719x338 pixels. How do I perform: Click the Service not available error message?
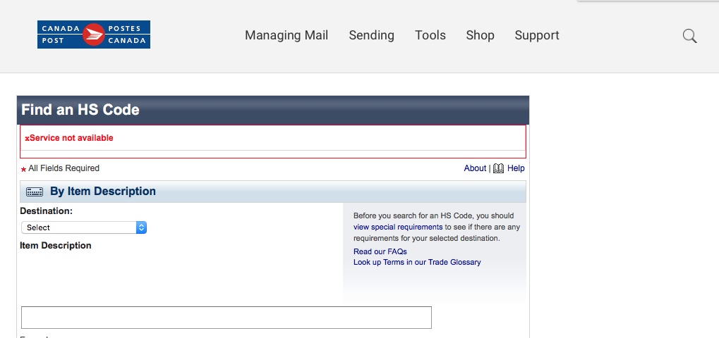point(69,138)
